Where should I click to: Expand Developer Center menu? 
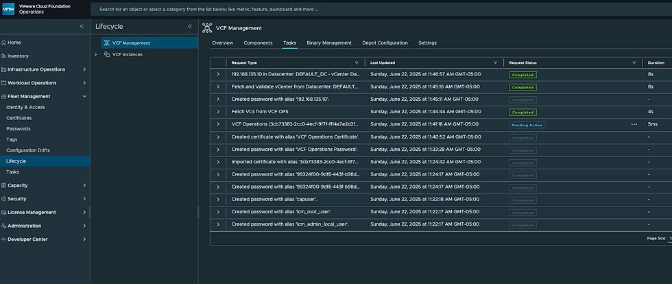(84, 239)
